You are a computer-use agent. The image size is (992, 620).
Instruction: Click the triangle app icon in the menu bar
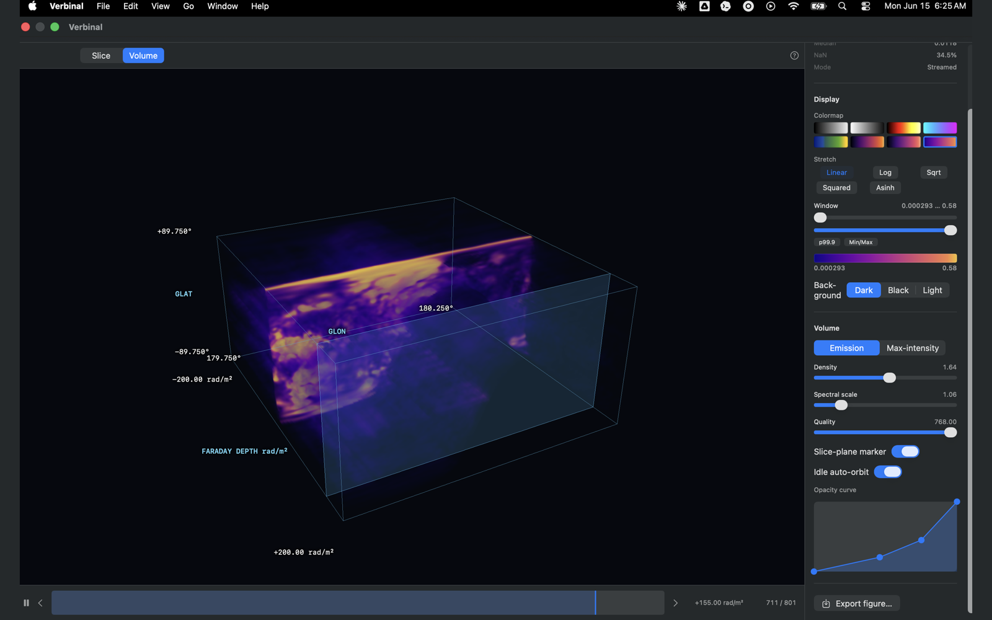pyautogui.click(x=704, y=6)
